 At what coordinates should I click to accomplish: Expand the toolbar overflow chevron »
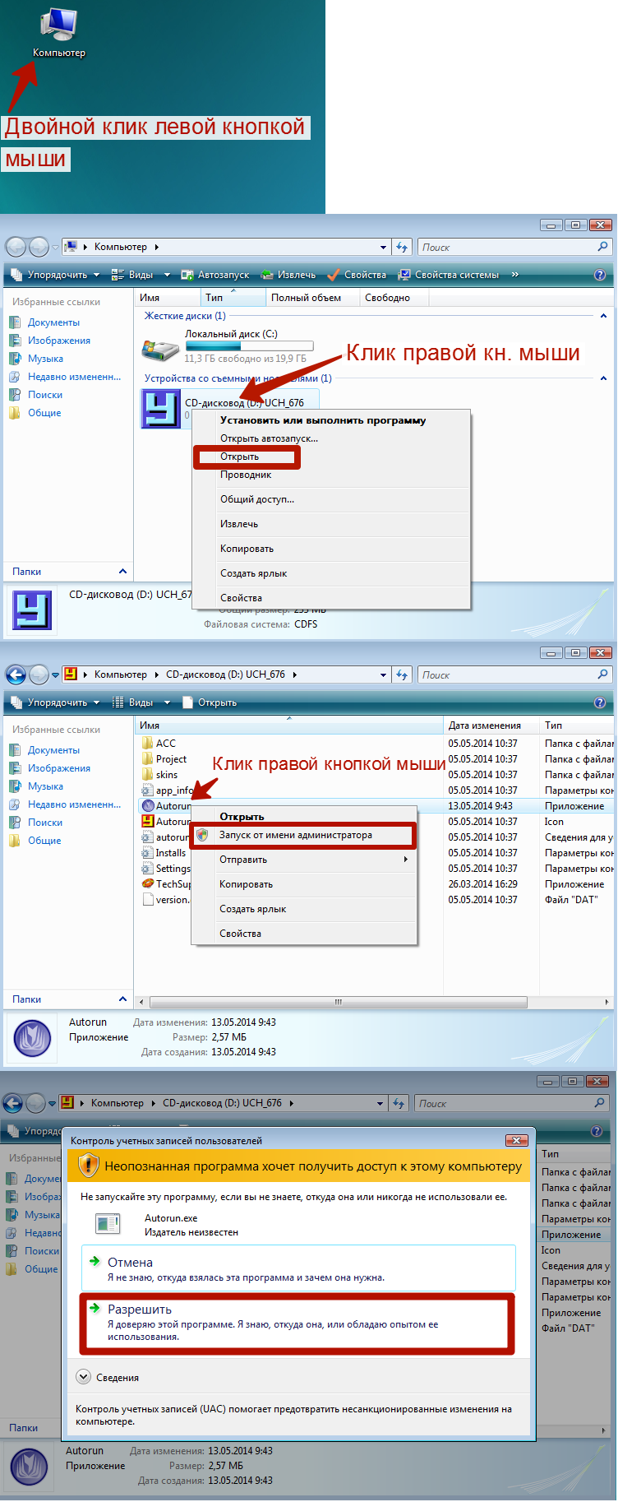click(x=515, y=275)
